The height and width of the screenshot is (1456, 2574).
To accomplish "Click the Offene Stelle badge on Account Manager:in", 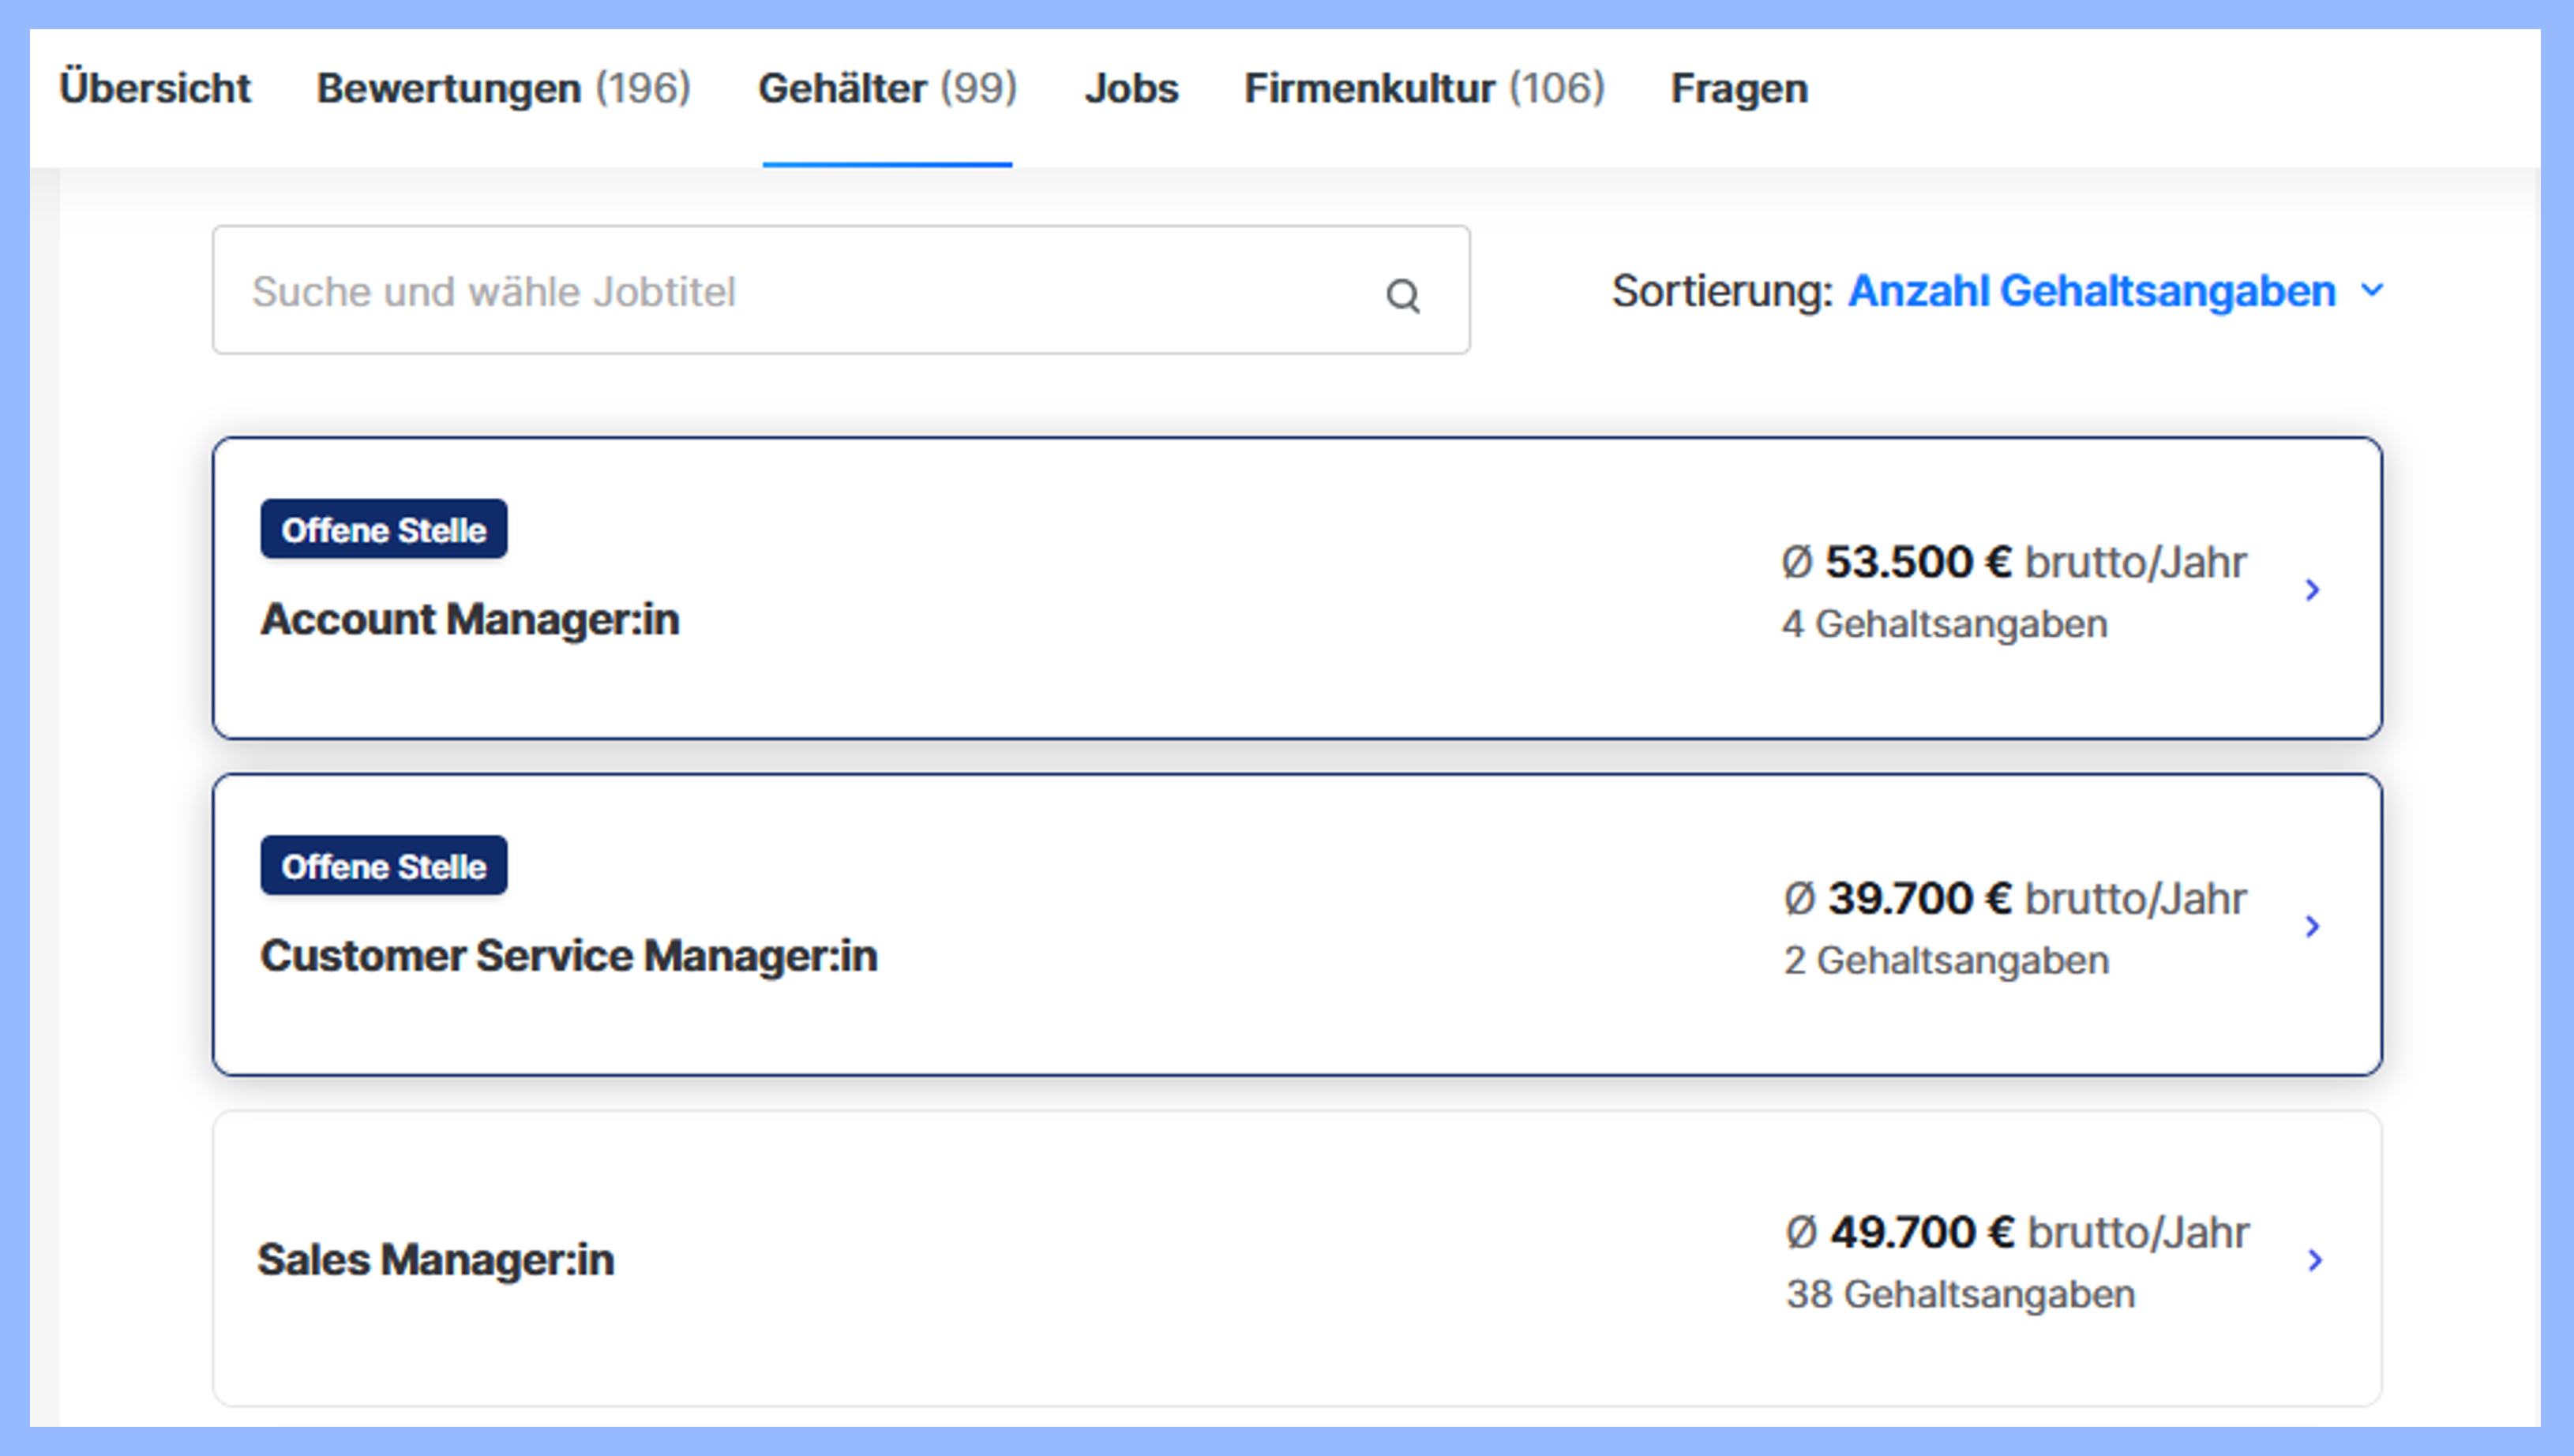I will point(383,529).
